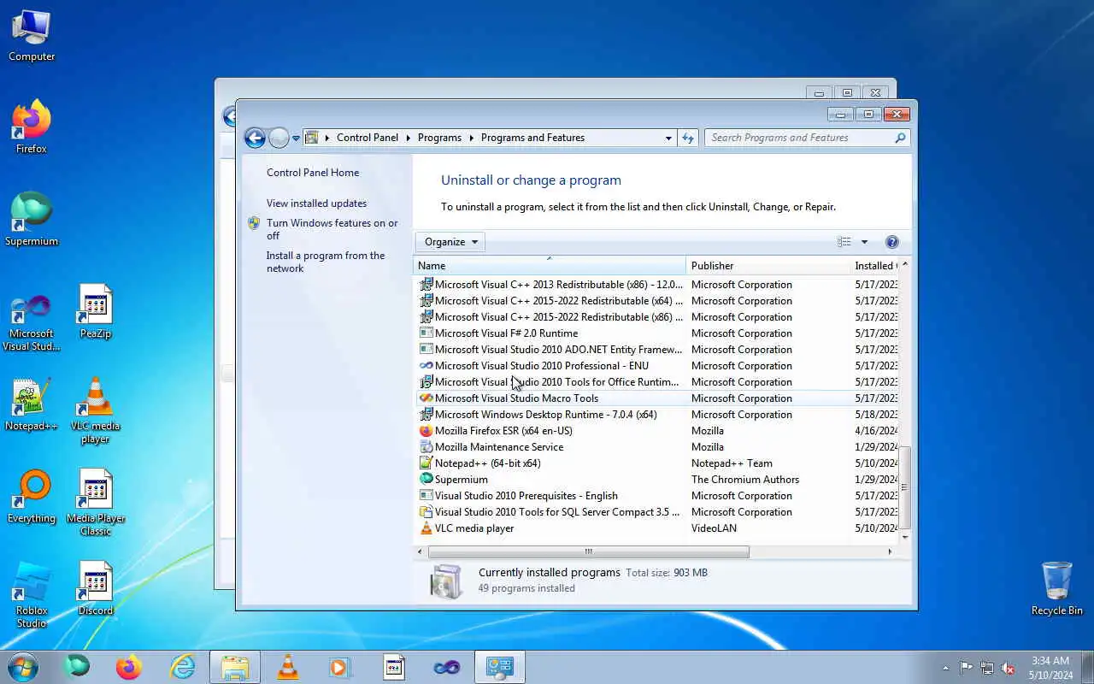The image size is (1094, 684).
Task: Select Microsoft Visual Studio Macro Tools row
Action: pos(658,398)
